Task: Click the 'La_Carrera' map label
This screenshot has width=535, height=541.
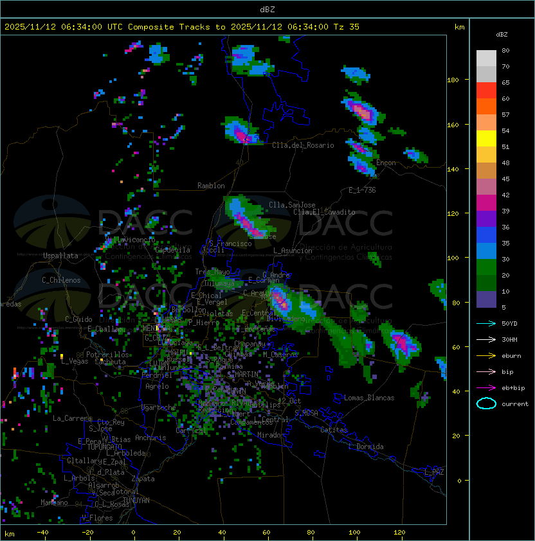Action: pos(72,418)
